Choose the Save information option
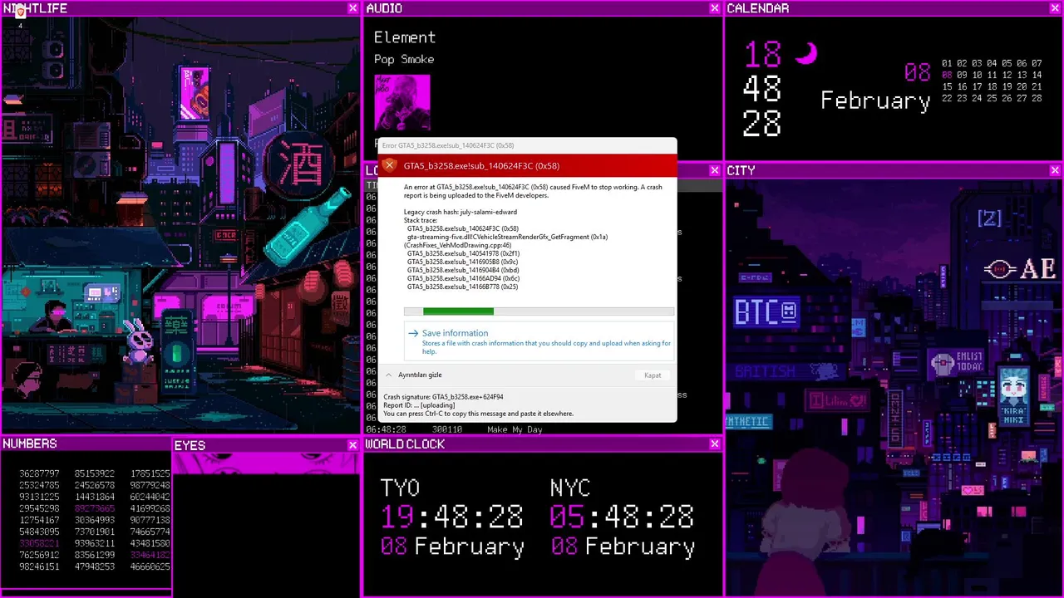This screenshot has width=1064, height=598. tap(539, 341)
